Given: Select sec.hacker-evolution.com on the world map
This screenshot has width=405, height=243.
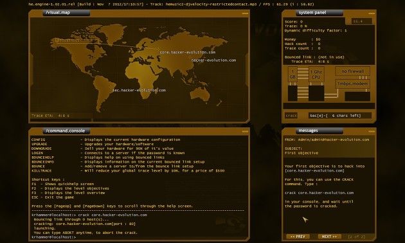Looking at the screenshot, I should (x=139, y=90).
